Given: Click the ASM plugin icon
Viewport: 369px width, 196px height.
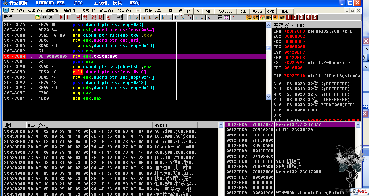Looking at the screenshot, I should tap(282, 17).
